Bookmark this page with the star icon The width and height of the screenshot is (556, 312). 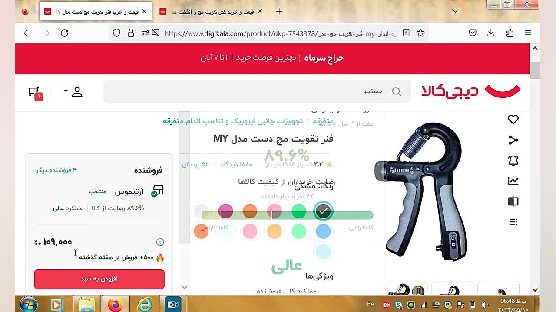tap(420, 33)
